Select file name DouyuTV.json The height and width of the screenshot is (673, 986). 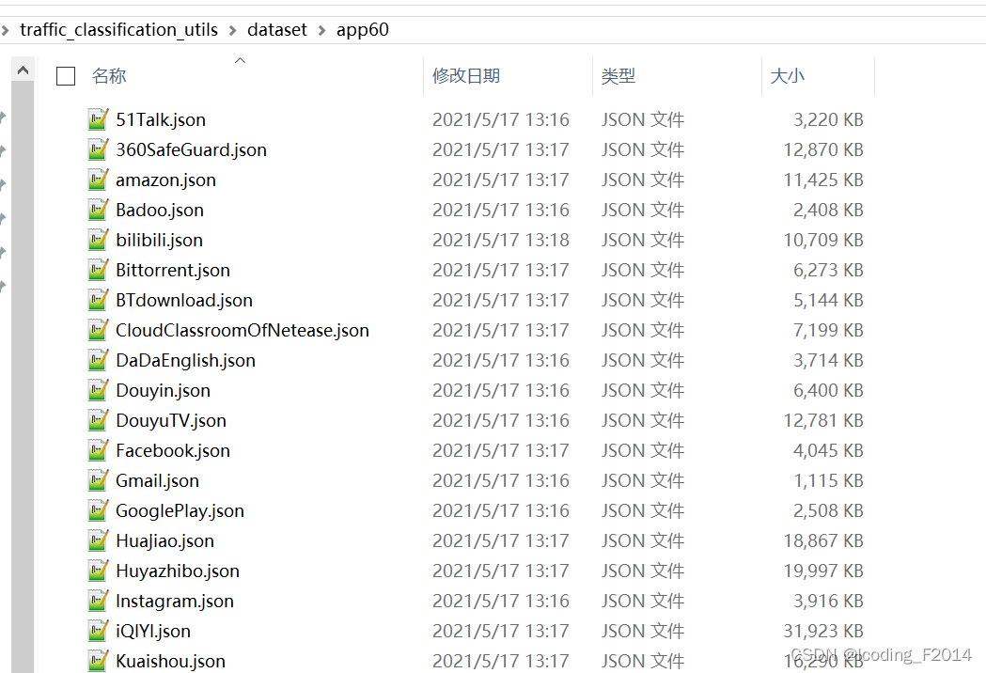pyautogui.click(x=171, y=421)
